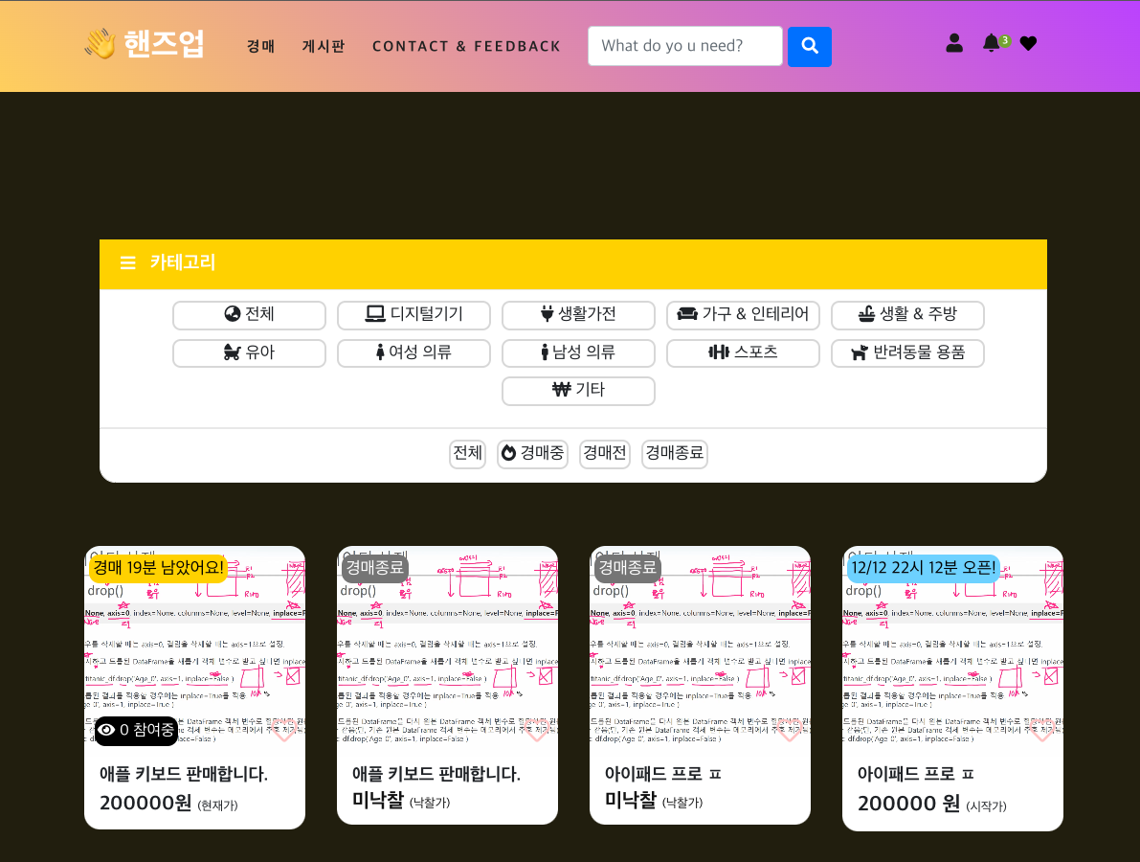This screenshot has width=1140, height=862.
Task: Open the notifications bell
Action: click(x=991, y=43)
